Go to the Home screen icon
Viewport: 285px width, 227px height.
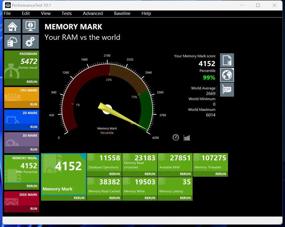(12, 26)
